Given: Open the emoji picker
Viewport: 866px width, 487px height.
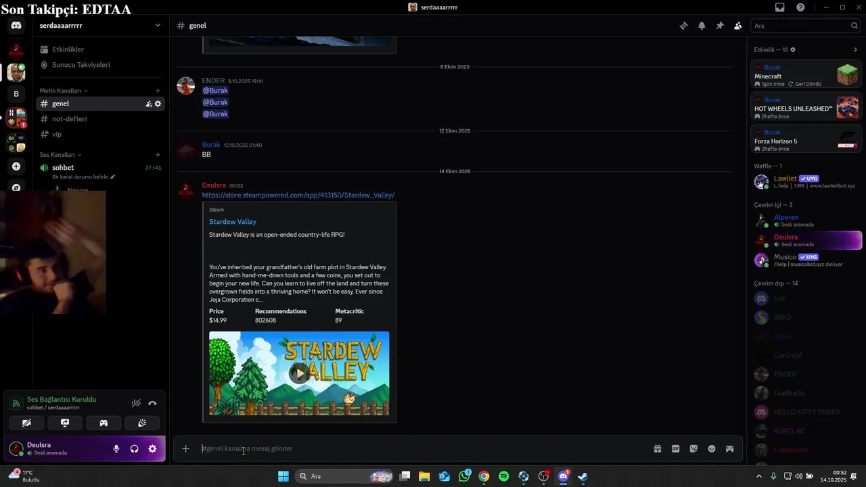Looking at the screenshot, I should pyautogui.click(x=712, y=448).
